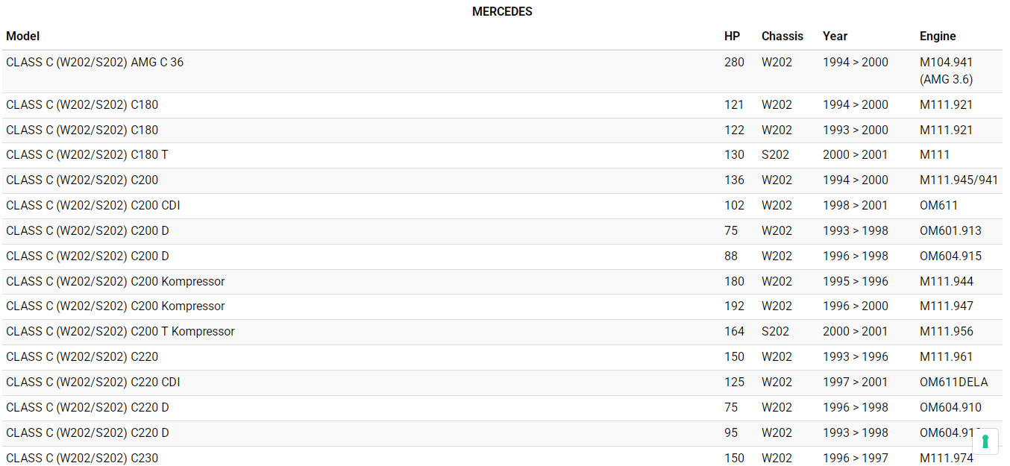Screen dimensions: 1010x466
Task: Select the AMG C 36 model row
Action: tap(95, 63)
